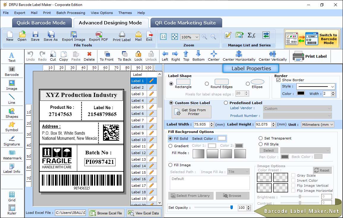This screenshot has width=343, height=218.
Task: Select Rectangle label shape
Action: coord(171,84)
